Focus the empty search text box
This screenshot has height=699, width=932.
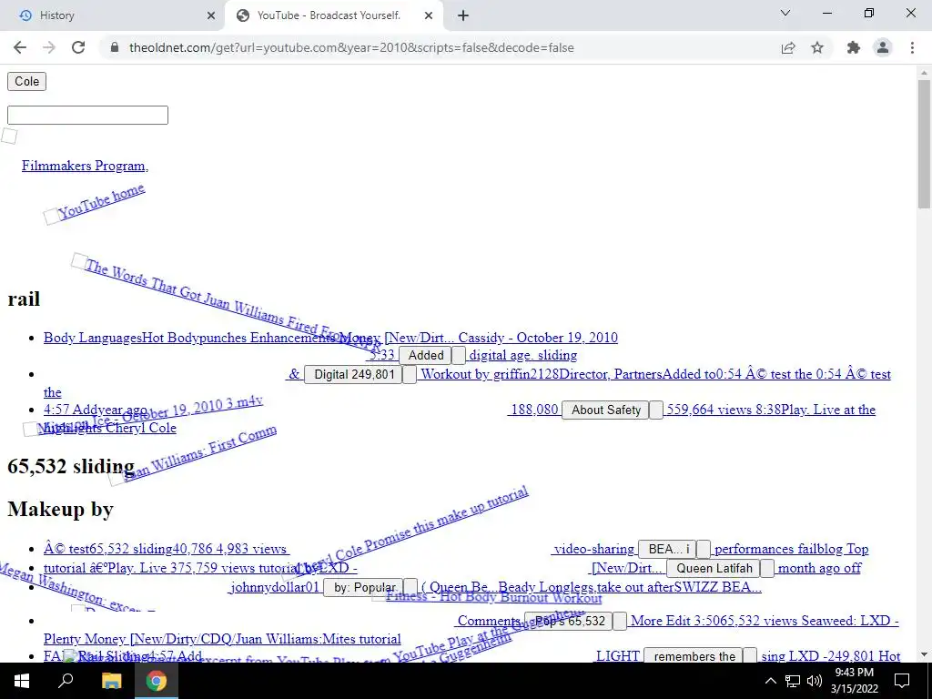pos(87,115)
